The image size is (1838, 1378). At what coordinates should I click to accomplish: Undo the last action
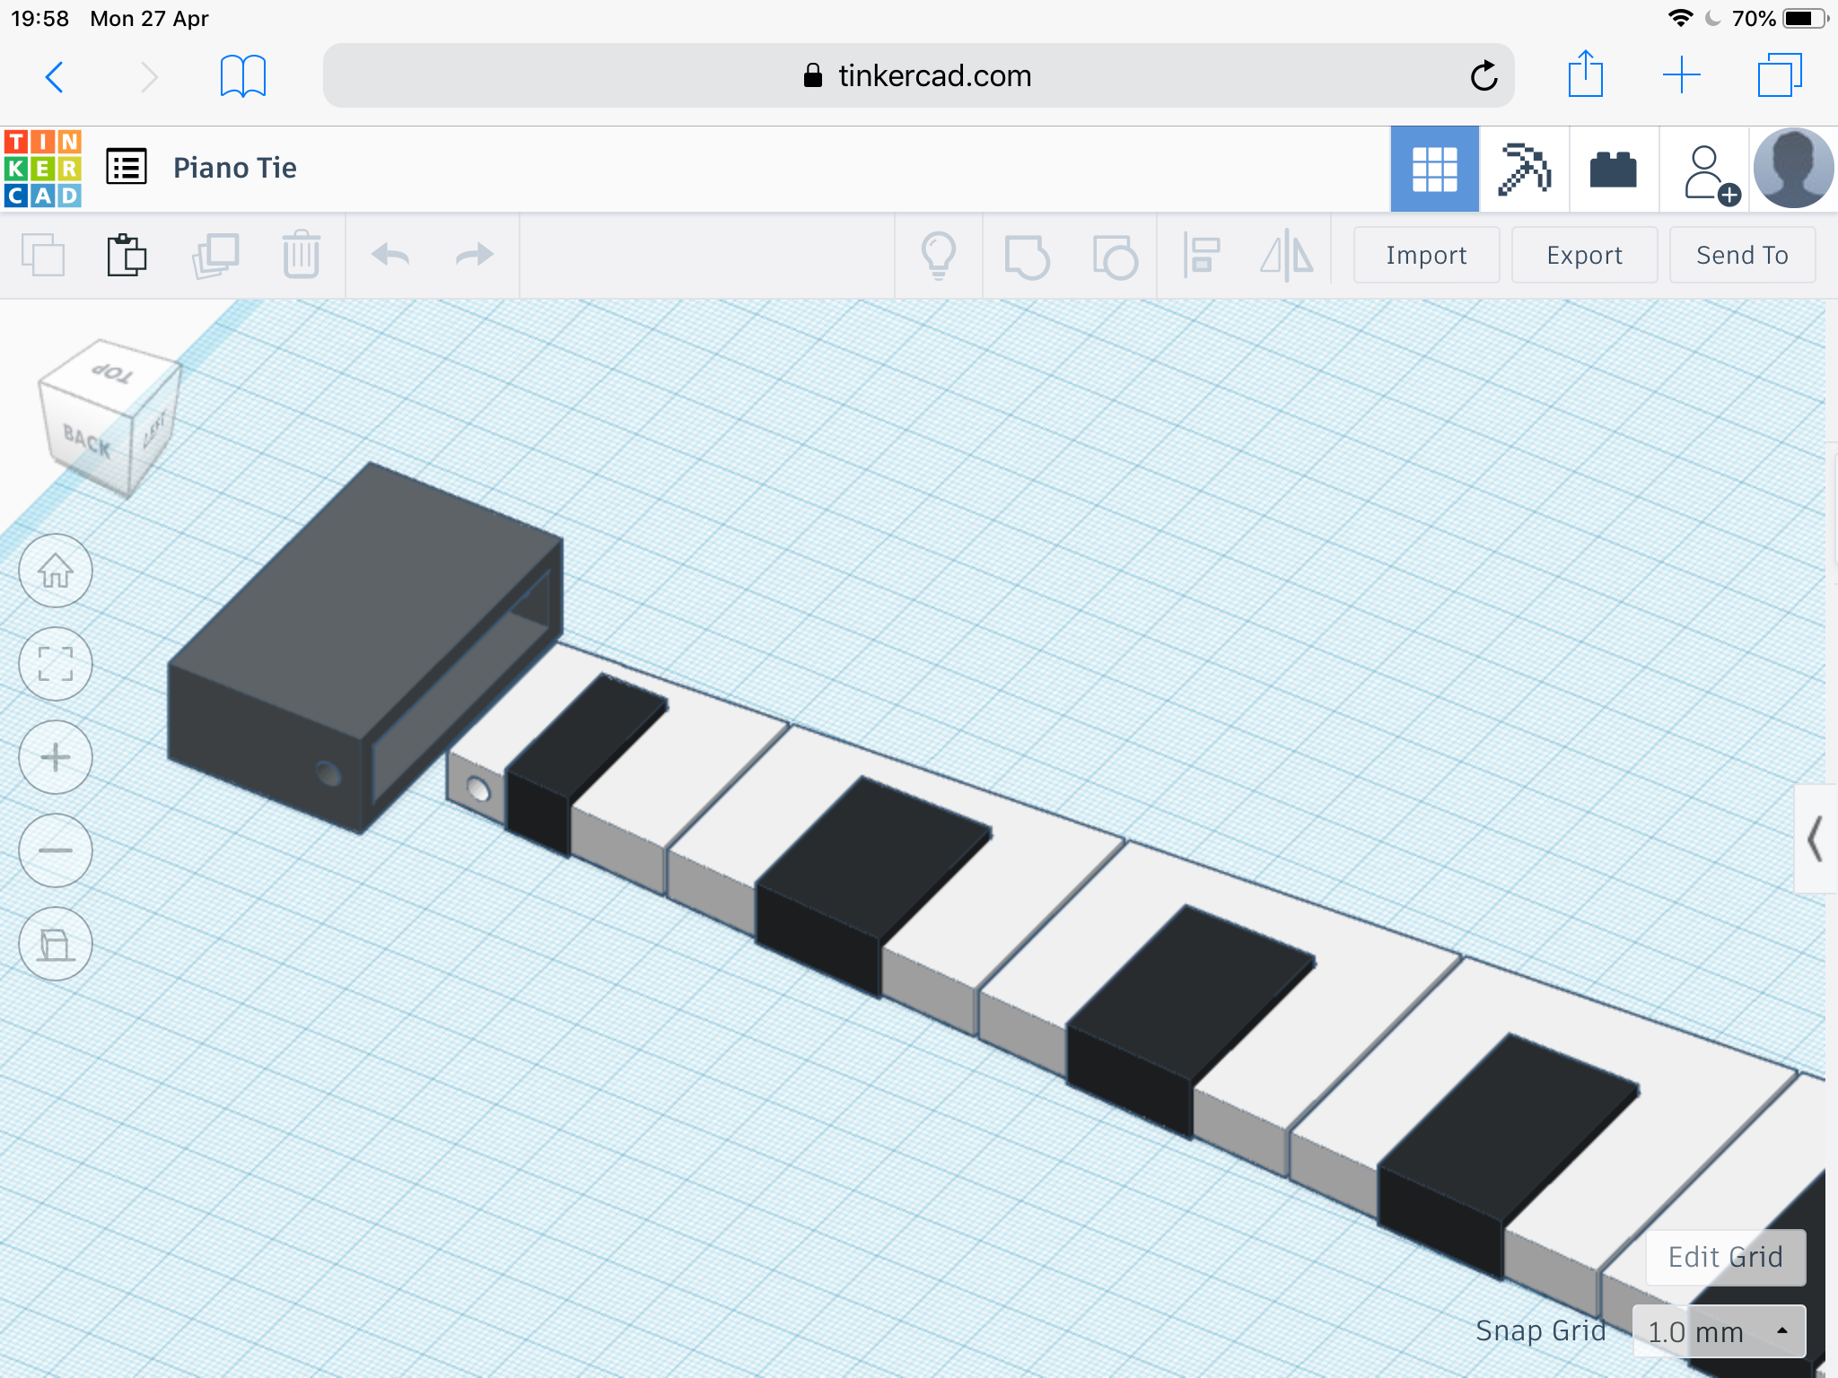tap(390, 256)
